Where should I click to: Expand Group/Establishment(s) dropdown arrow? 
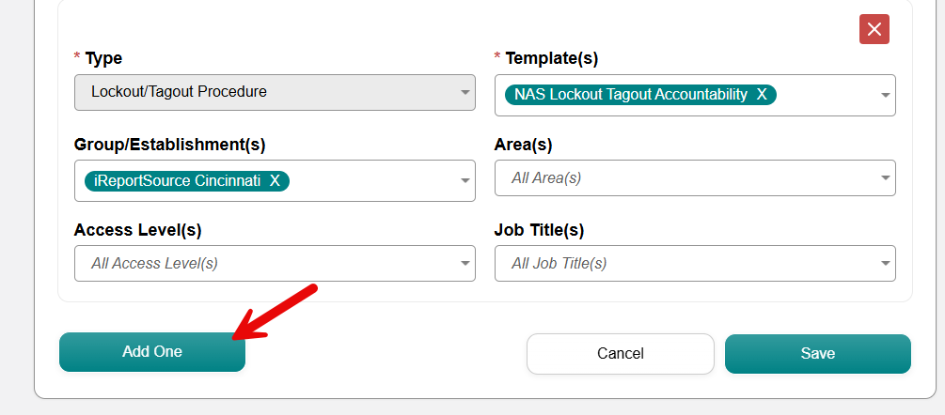465,180
